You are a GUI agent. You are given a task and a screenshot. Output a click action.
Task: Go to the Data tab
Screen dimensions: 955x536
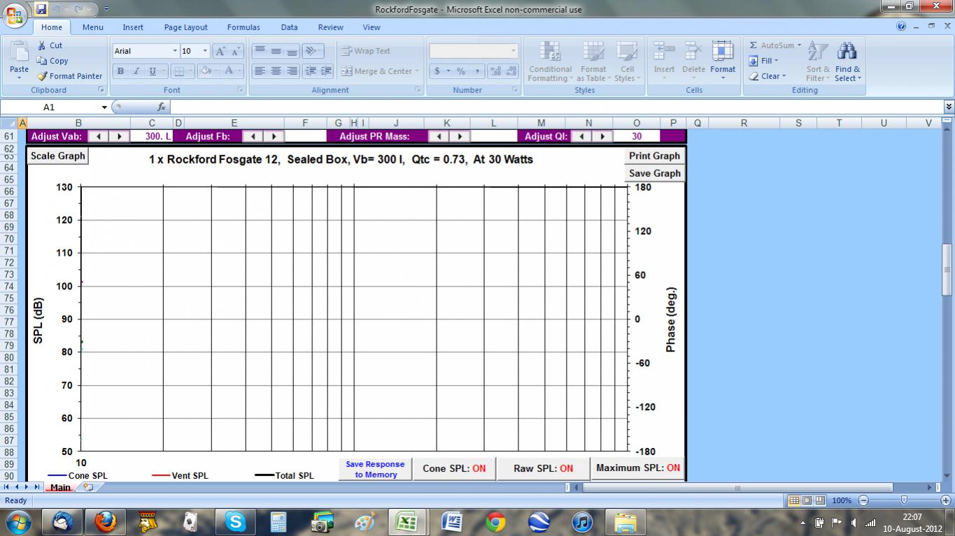(x=290, y=27)
